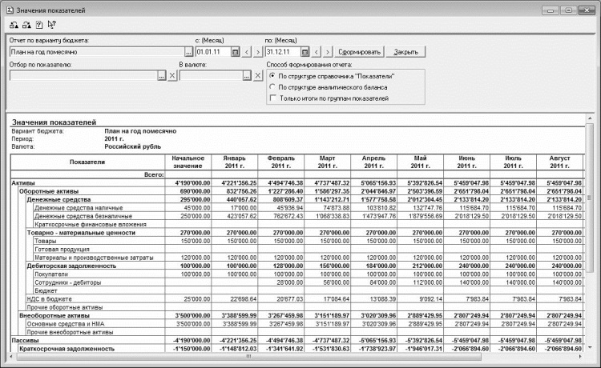Select the 'Активы' row
The height and width of the screenshot is (368, 601).
coord(297,183)
